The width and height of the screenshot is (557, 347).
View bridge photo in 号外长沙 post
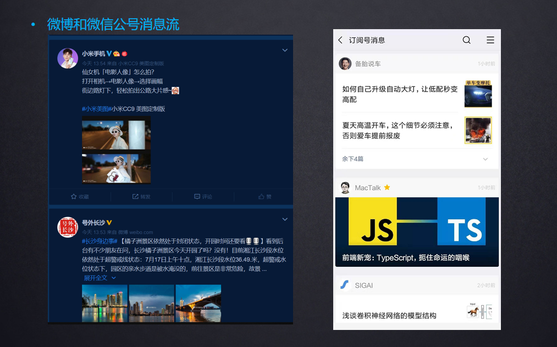[x=198, y=304]
